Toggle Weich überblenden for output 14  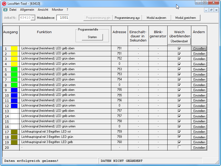(179, 116)
